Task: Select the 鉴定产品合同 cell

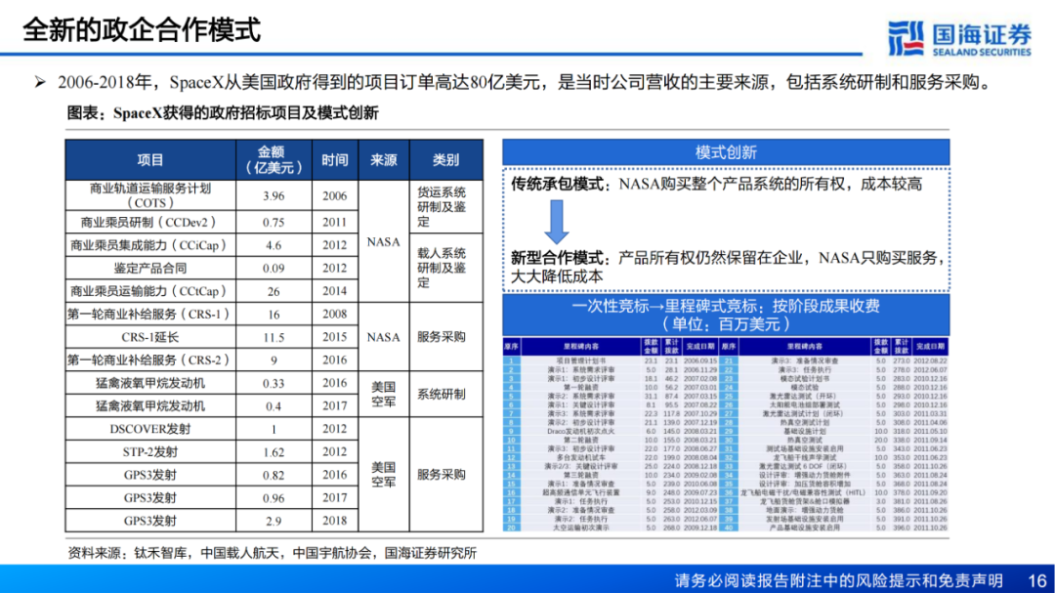Action: (150, 268)
